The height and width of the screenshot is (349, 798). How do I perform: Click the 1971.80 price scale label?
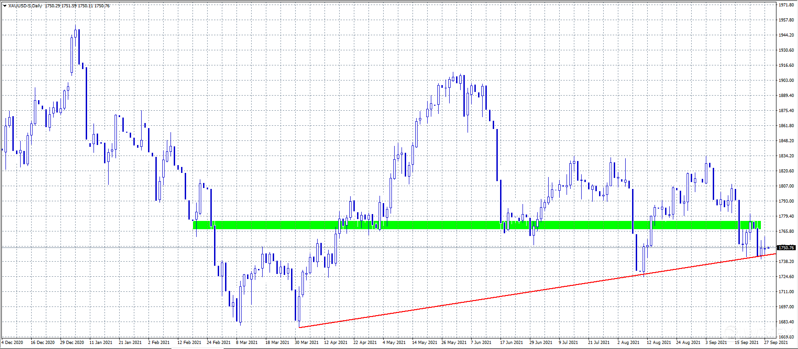point(787,5)
